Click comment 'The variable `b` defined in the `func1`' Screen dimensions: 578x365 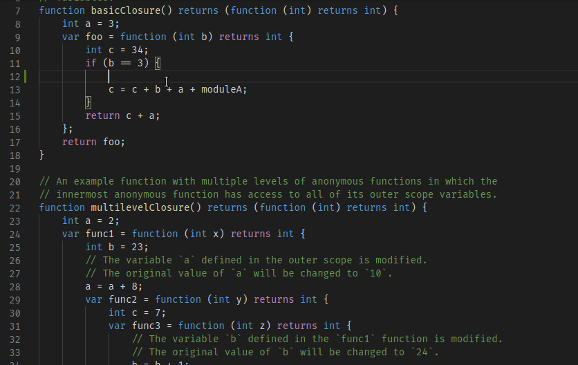coord(317,339)
